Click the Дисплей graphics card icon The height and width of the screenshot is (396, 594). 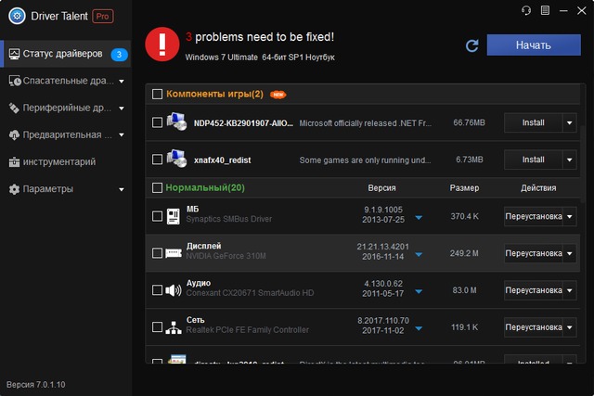173,253
